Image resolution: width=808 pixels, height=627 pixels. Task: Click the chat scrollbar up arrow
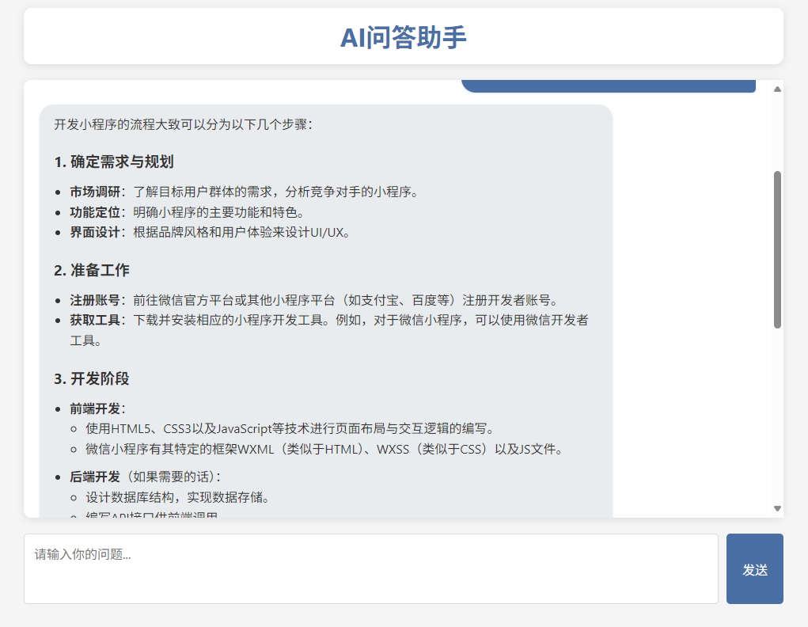pyautogui.click(x=778, y=89)
